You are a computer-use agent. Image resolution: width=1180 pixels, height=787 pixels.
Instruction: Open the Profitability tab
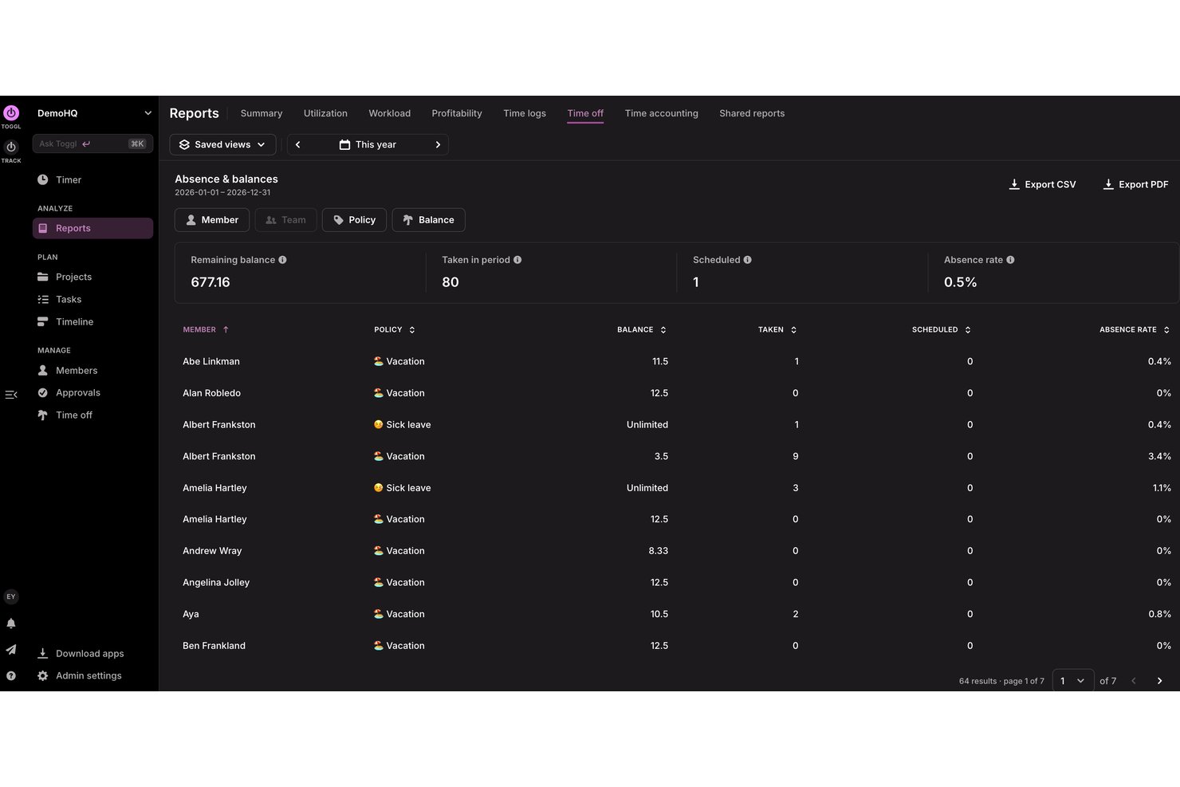(457, 113)
